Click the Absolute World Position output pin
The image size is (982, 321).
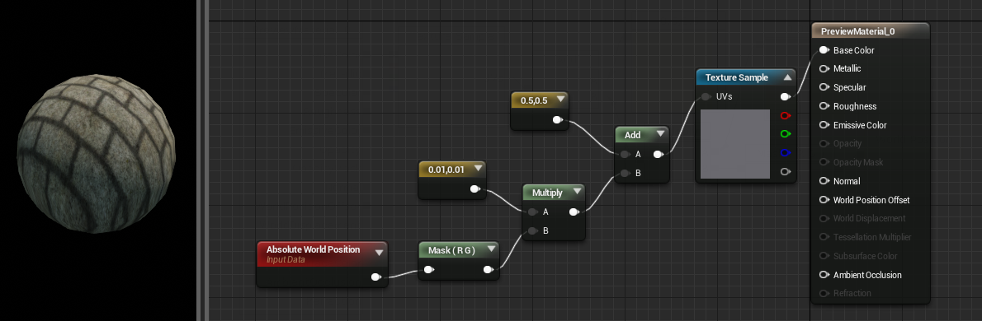coord(375,277)
